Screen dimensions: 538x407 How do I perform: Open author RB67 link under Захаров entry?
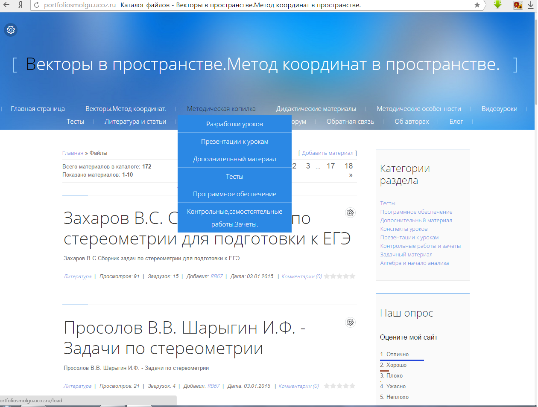click(216, 276)
